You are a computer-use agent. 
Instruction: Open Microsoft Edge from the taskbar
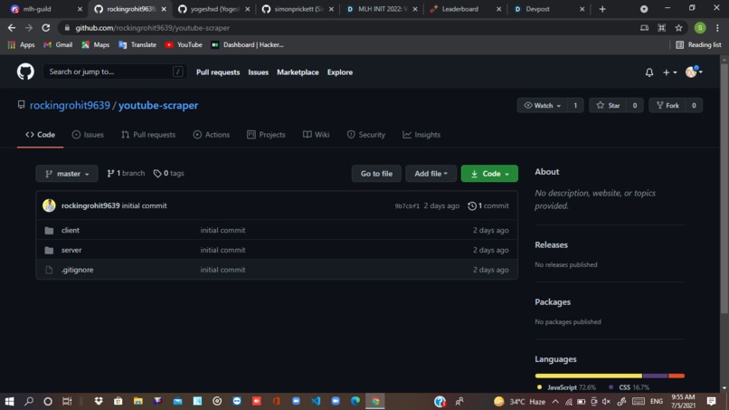355,401
